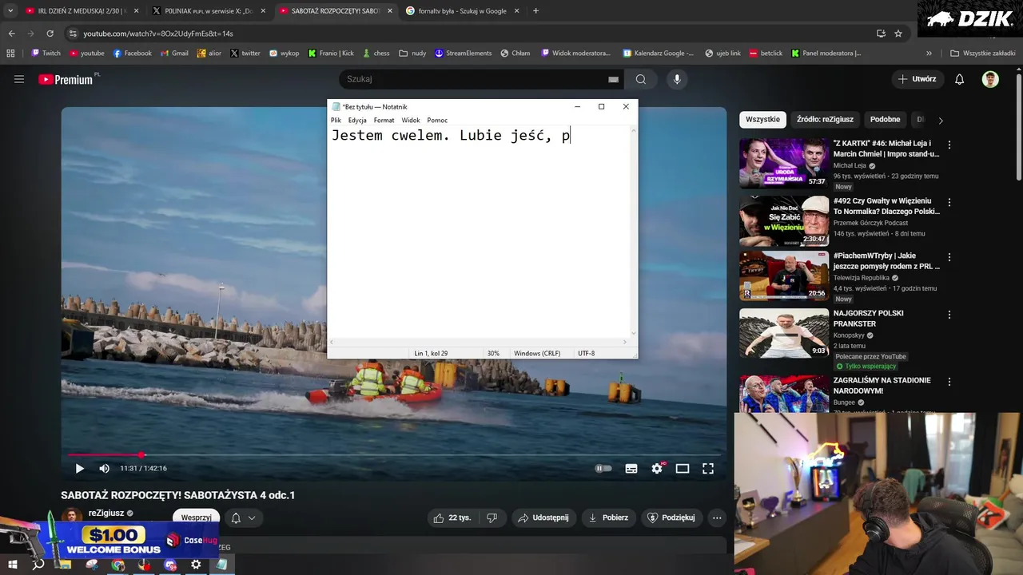Seek on the red video progress bar
Viewport: 1023px width, 575px height.
point(394,454)
